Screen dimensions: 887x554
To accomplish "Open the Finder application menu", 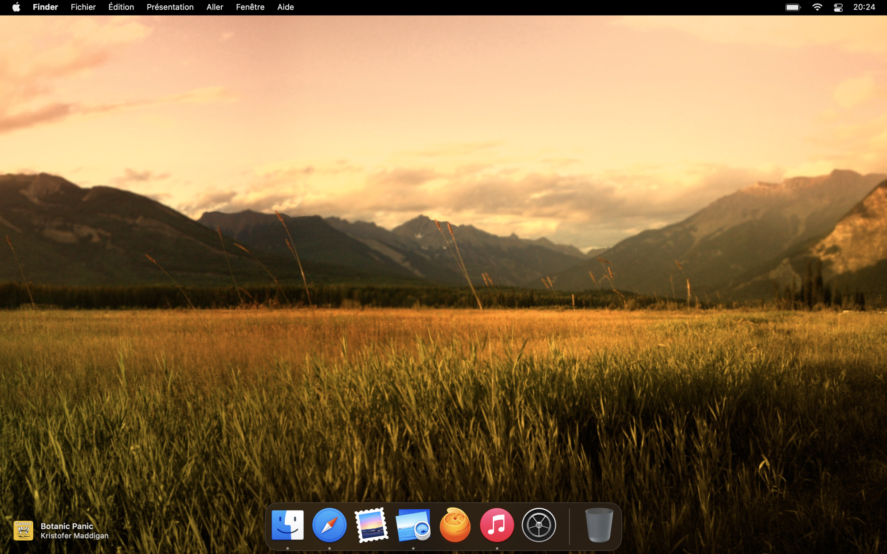I will coord(45,7).
